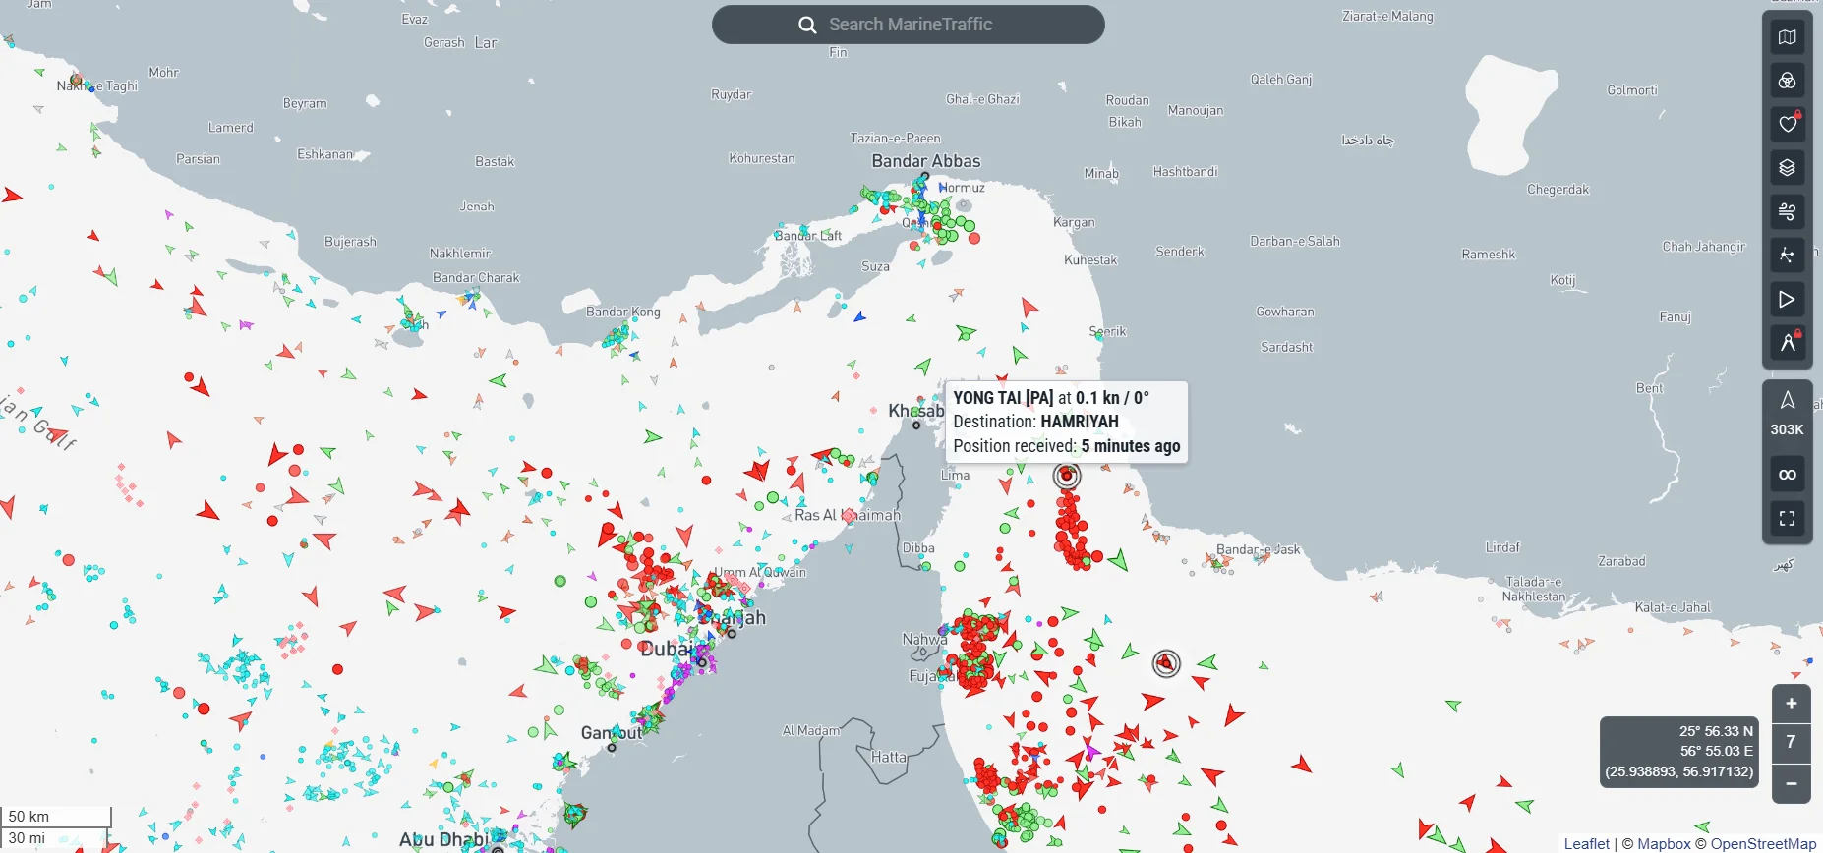This screenshot has width=1823, height=853.
Task: Start the playback triangle icon
Action: click(x=1787, y=300)
